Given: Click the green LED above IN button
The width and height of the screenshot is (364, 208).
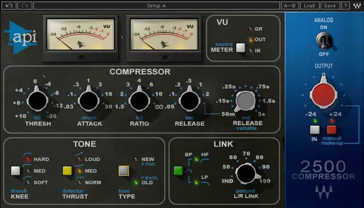Looking at the screenshot, I should [315, 121].
